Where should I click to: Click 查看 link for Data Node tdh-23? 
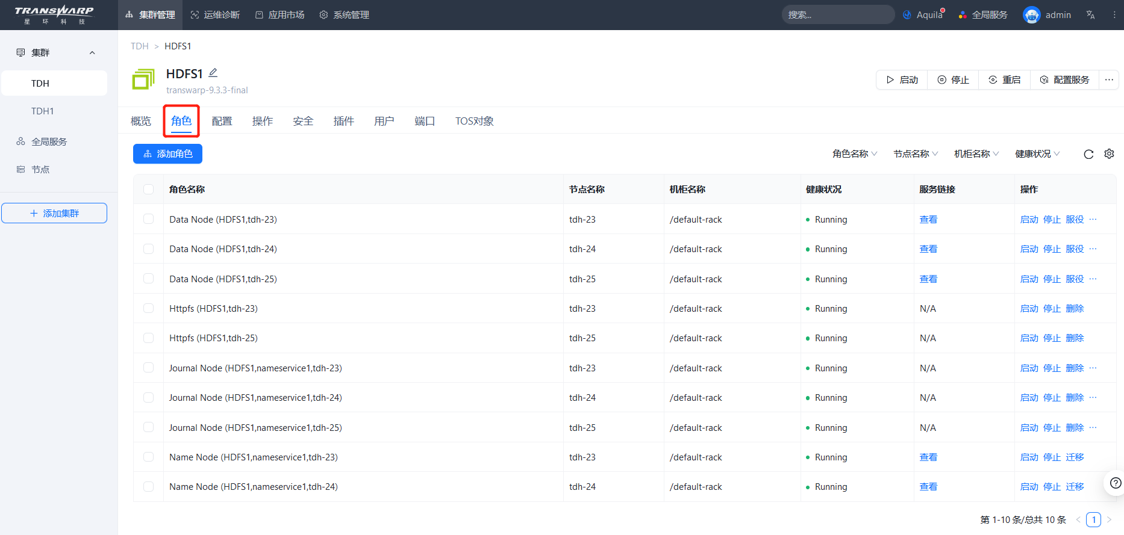pos(928,219)
